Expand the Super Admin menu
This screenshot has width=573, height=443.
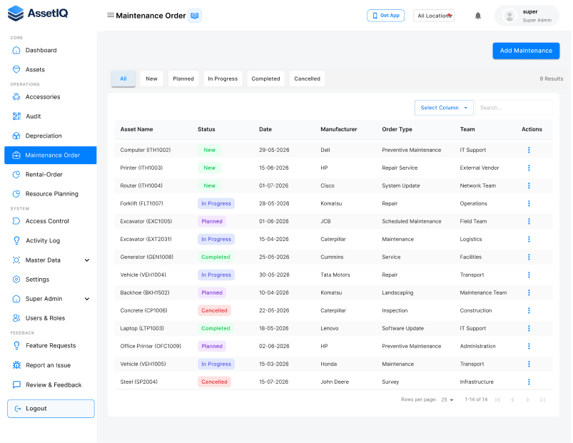[87, 299]
